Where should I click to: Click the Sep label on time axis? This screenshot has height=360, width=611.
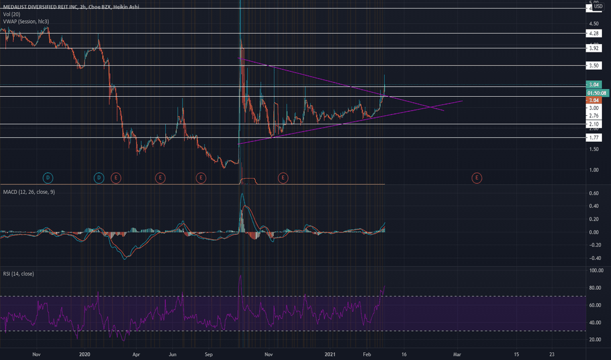click(208, 354)
